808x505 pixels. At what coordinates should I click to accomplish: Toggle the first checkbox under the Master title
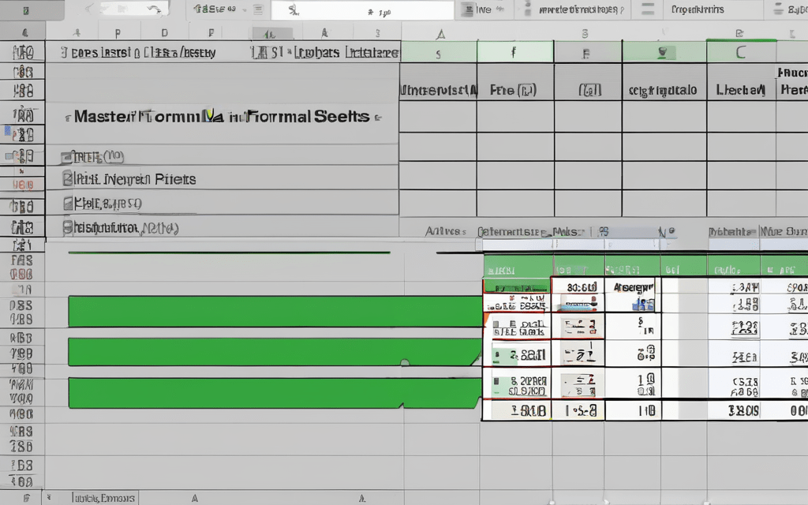tap(67, 156)
